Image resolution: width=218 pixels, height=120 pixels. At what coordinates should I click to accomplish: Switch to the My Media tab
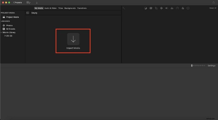39,8
